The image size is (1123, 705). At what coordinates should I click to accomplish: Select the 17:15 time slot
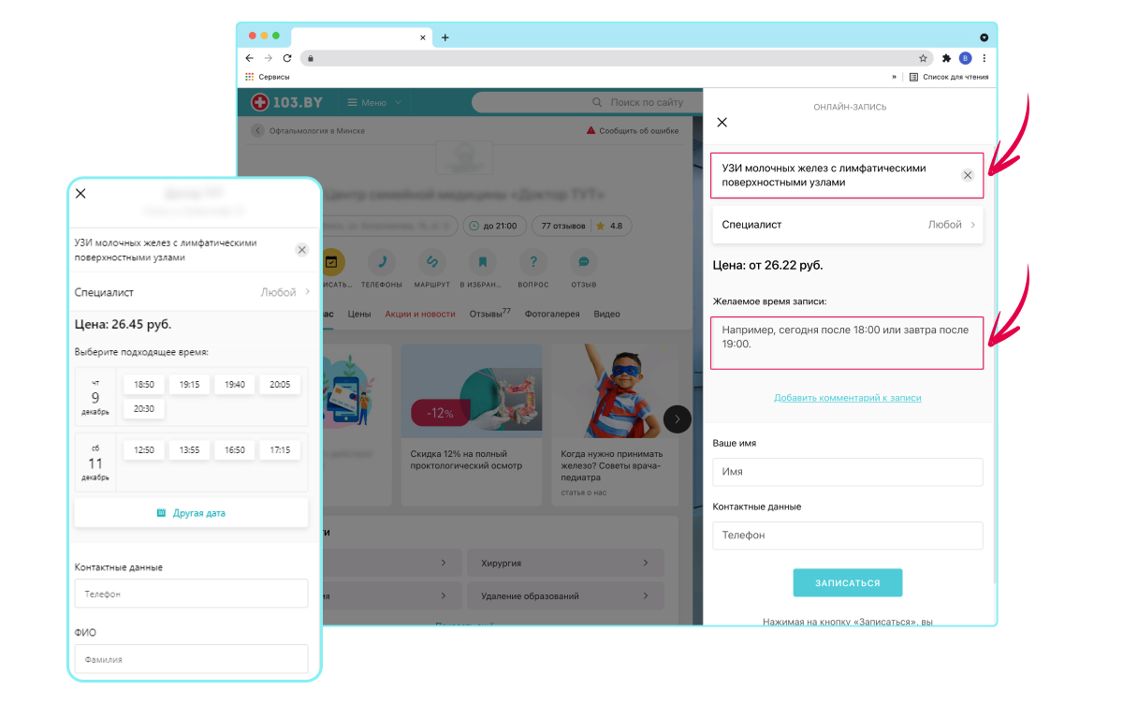tap(280, 450)
